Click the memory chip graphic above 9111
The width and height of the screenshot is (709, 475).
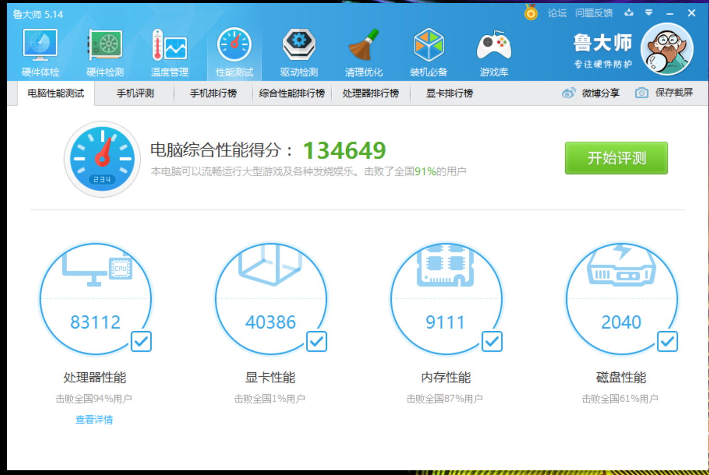coord(446,266)
